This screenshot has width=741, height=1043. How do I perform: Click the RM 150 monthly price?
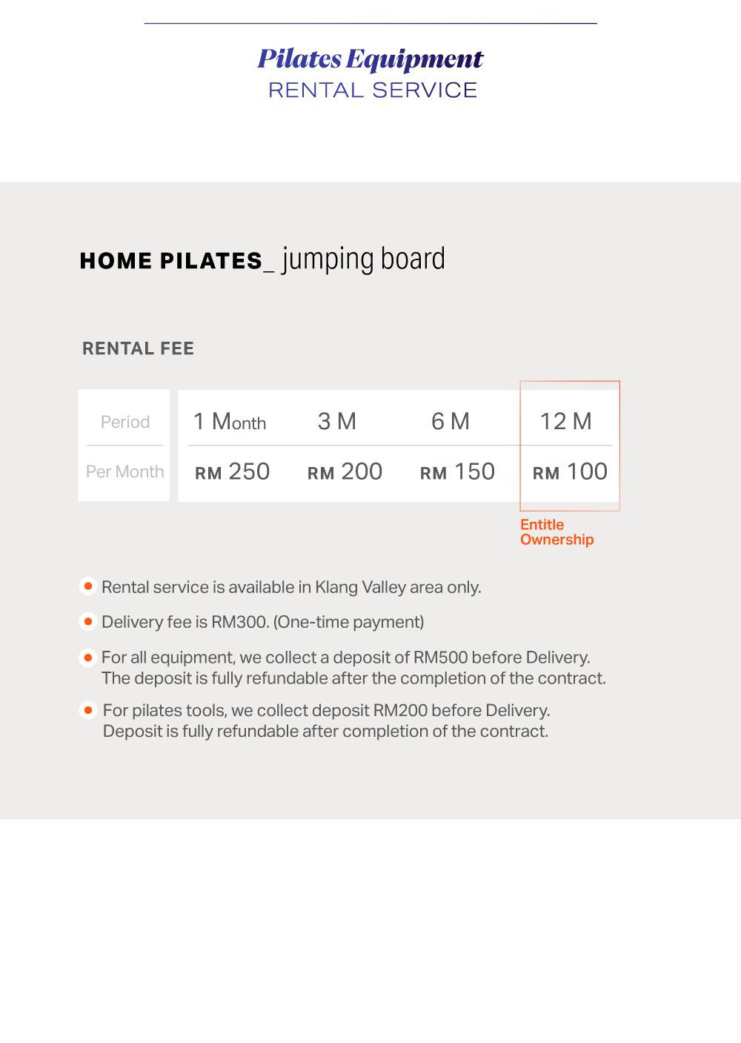pyautogui.click(x=458, y=471)
